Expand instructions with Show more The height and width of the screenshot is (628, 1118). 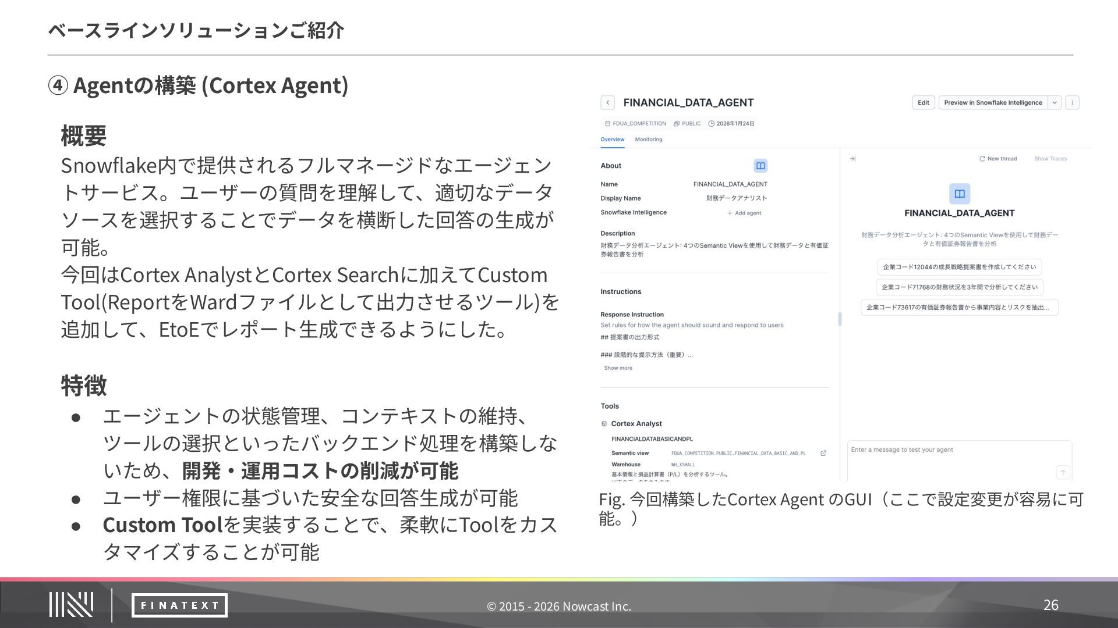[x=618, y=368]
